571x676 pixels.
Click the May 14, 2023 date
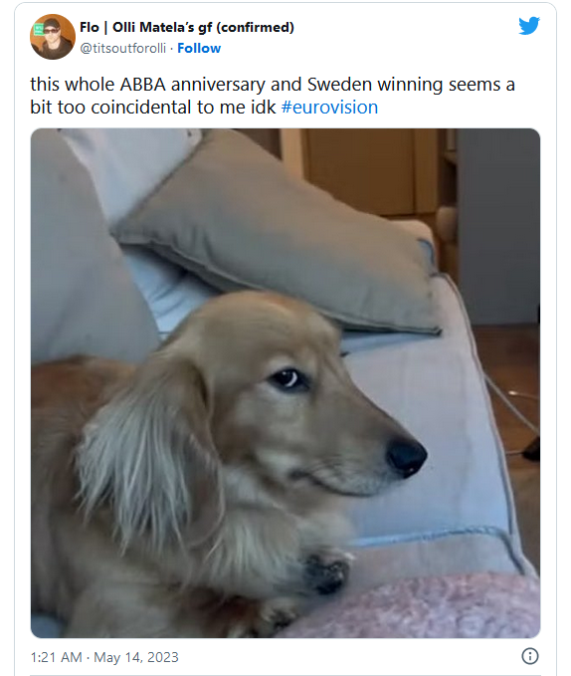(x=136, y=657)
